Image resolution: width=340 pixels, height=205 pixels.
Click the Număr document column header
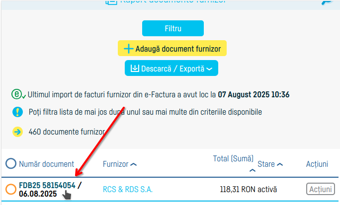[46, 164]
